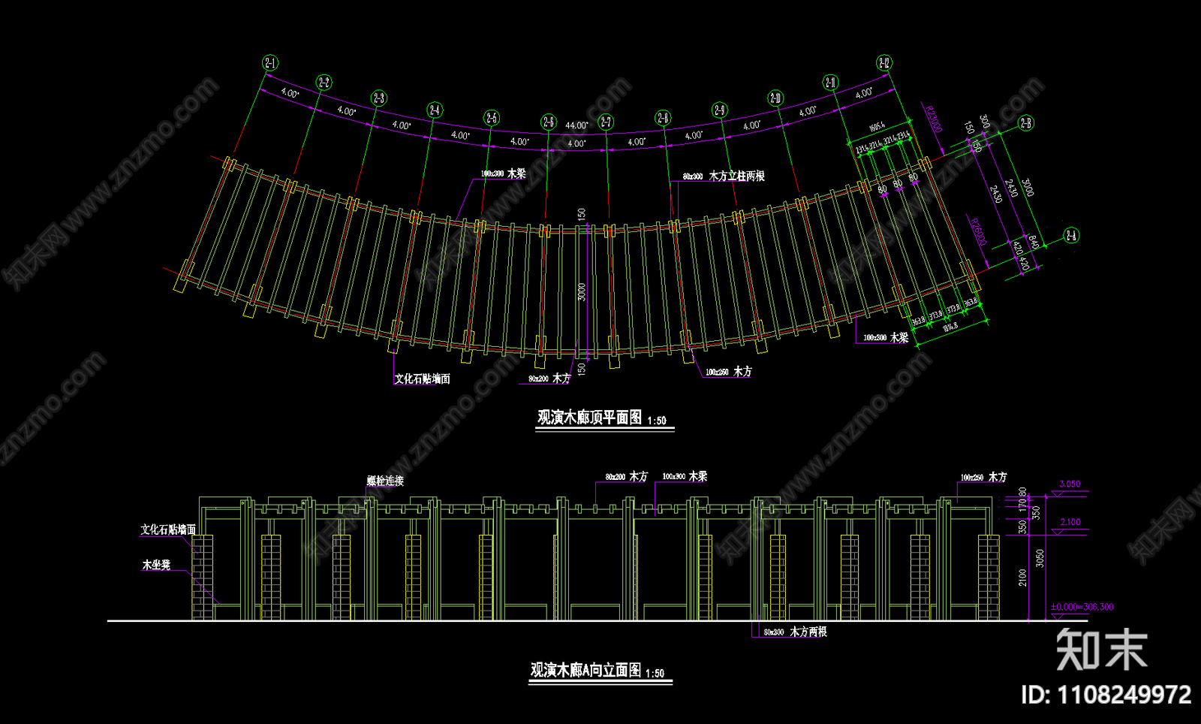Select grid axis bubble 2-11
The width and height of the screenshot is (1201, 724).
tap(830, 83)
